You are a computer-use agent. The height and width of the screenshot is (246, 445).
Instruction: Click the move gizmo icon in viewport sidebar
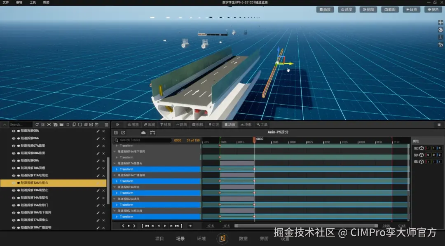440,22
